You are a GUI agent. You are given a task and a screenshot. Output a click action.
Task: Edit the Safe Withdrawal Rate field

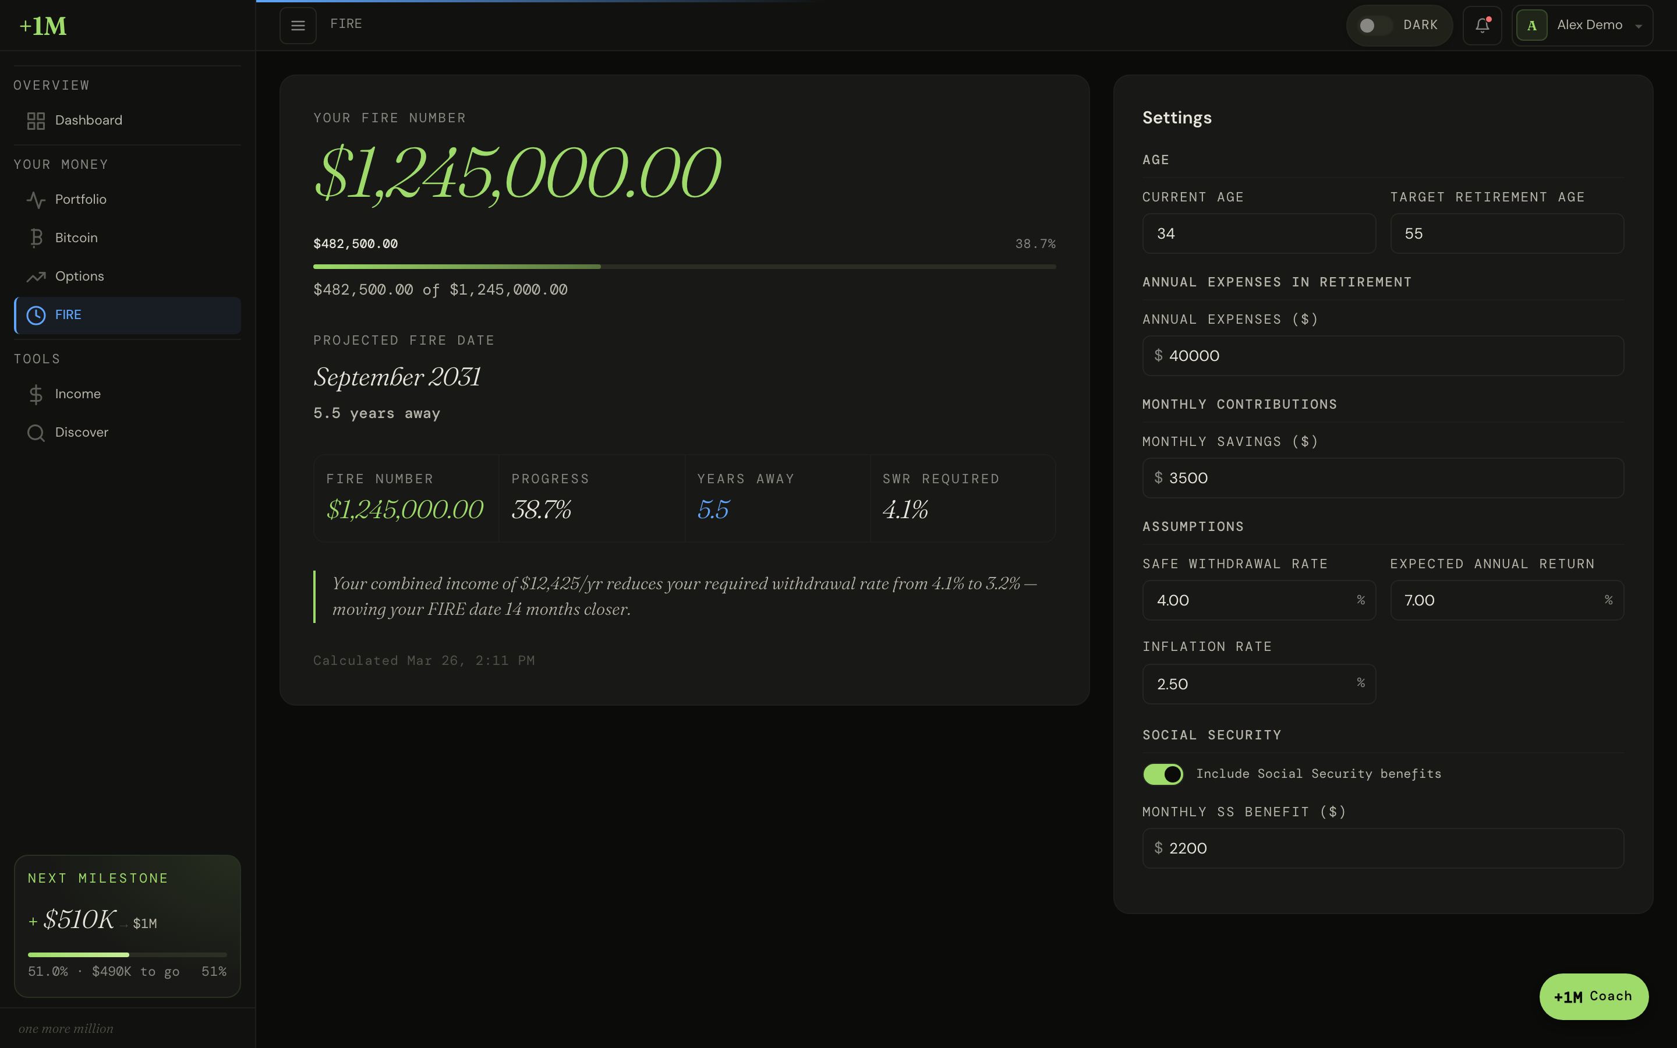1258,600
